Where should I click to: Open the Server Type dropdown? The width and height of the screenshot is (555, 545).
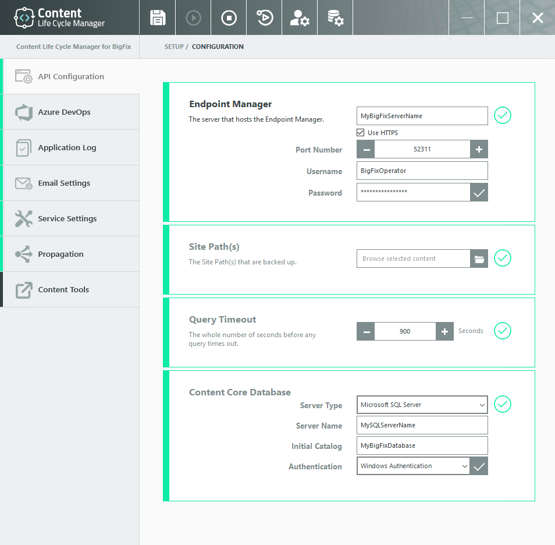point(422,405)
